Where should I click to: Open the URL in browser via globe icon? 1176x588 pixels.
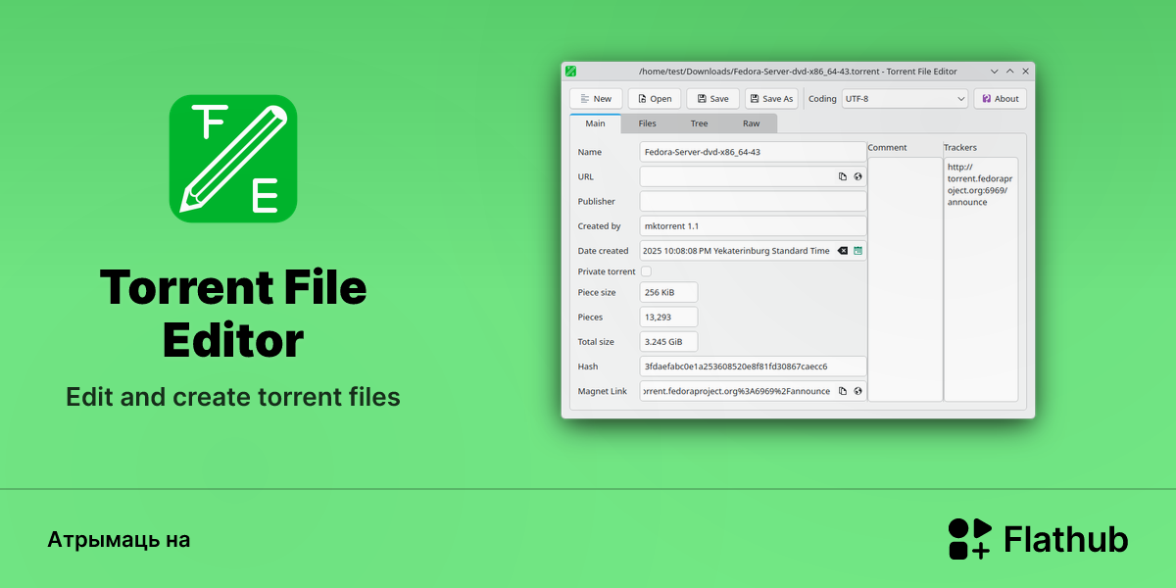857,176
